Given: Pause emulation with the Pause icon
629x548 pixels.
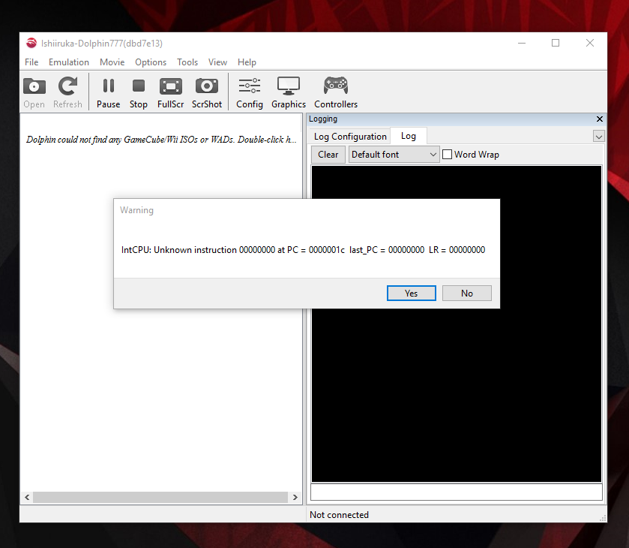Looking at the screenshot, I should point(108,86).
